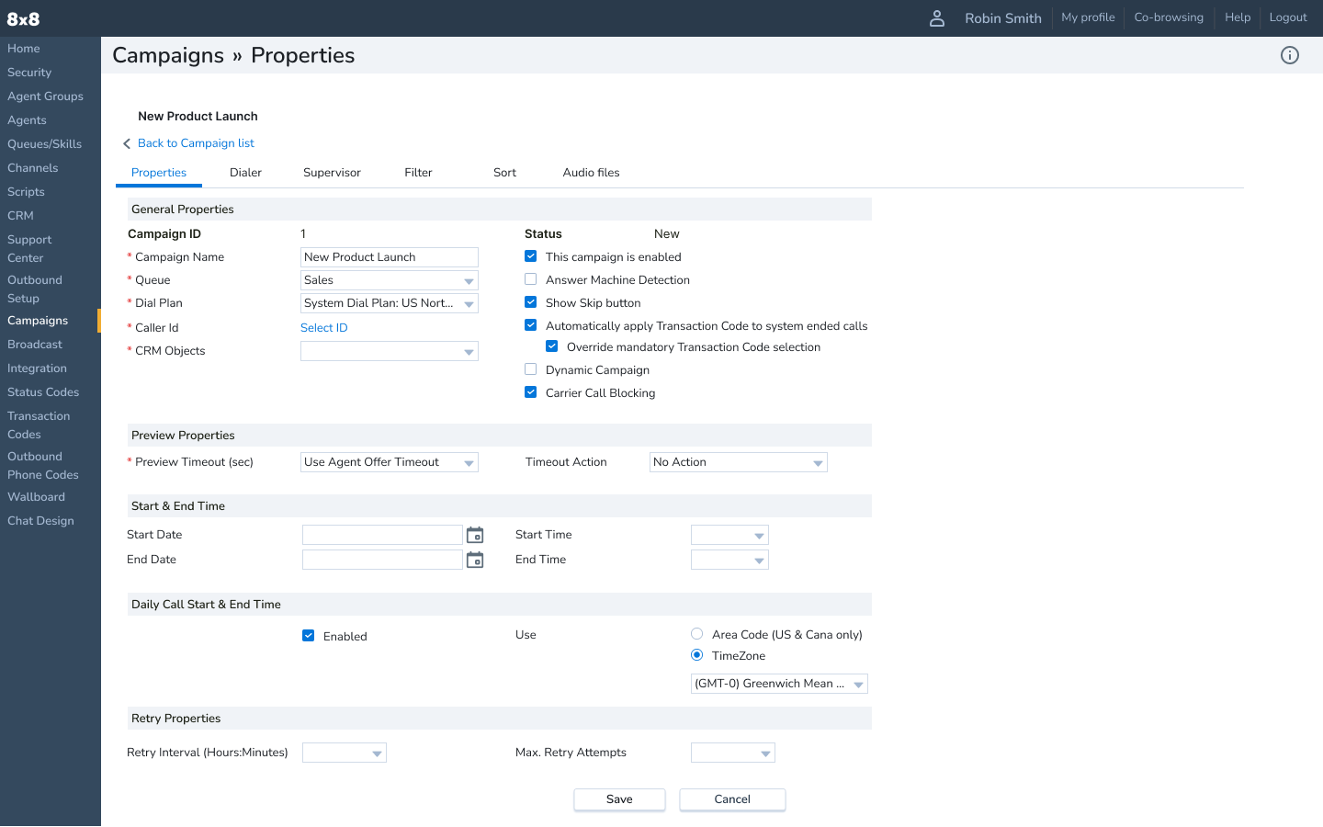Switch to the Properties tab
Image resolution: width=1323 pixels, height=827 pixels.
pos(159,173)
